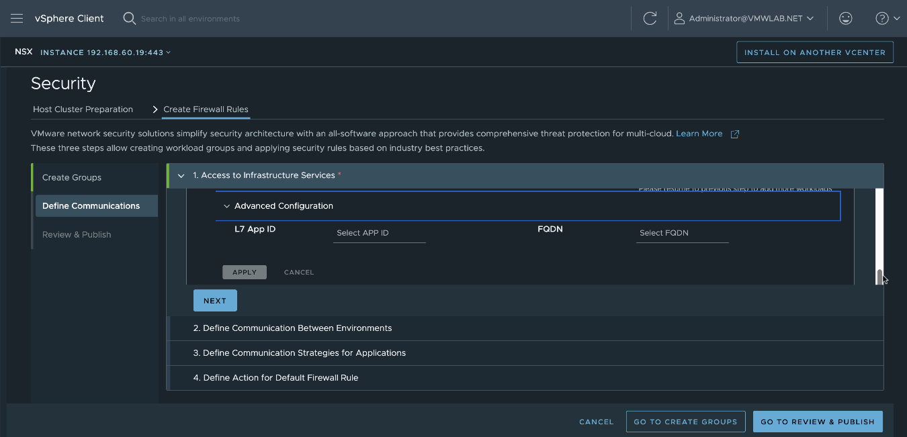Click the FQDN label
The image size is (907, 437).
coord(550,229)
